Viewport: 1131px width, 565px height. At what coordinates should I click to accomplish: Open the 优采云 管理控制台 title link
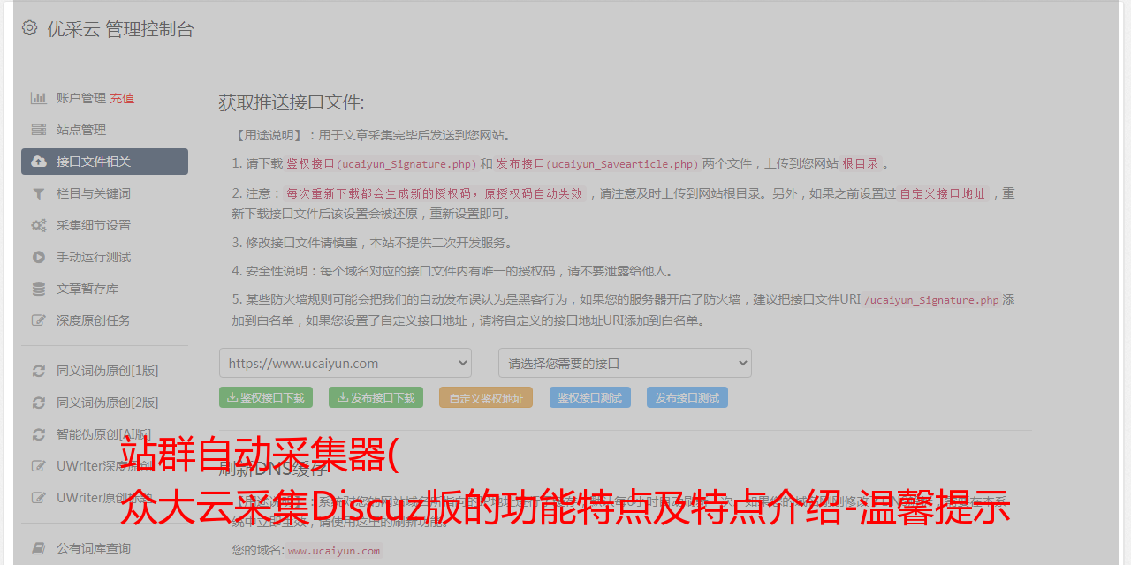pos(120,29)
